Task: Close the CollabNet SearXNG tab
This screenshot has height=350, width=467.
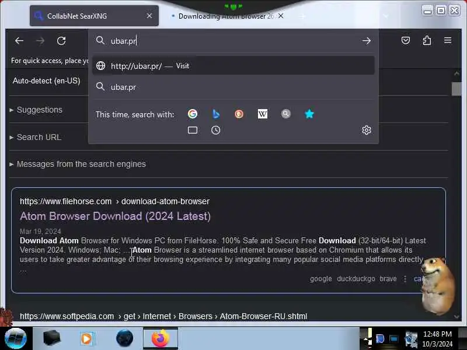Action: click(x=149, y=16)
